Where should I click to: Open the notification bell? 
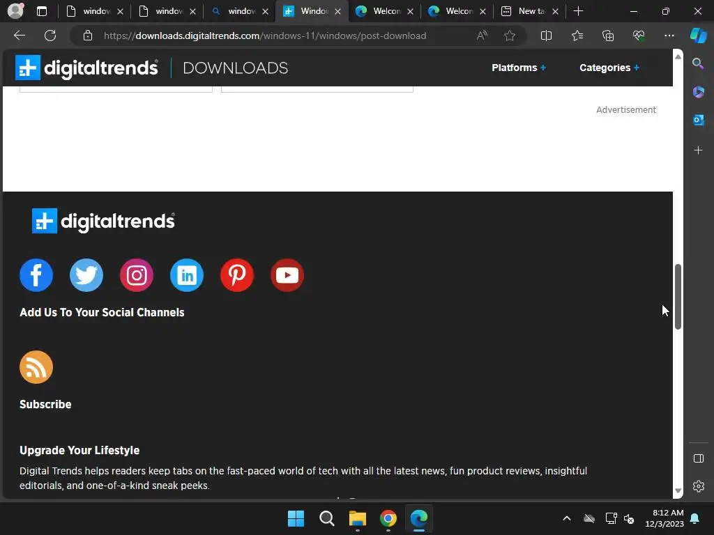pyautogui.click(x=695, y=518)
